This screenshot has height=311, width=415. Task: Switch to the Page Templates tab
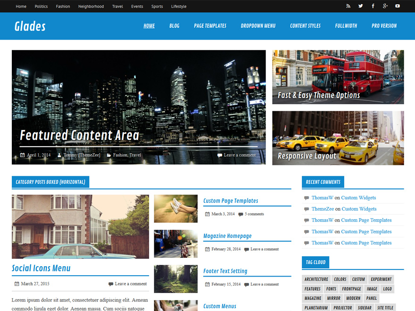click(x=210, y=26)
